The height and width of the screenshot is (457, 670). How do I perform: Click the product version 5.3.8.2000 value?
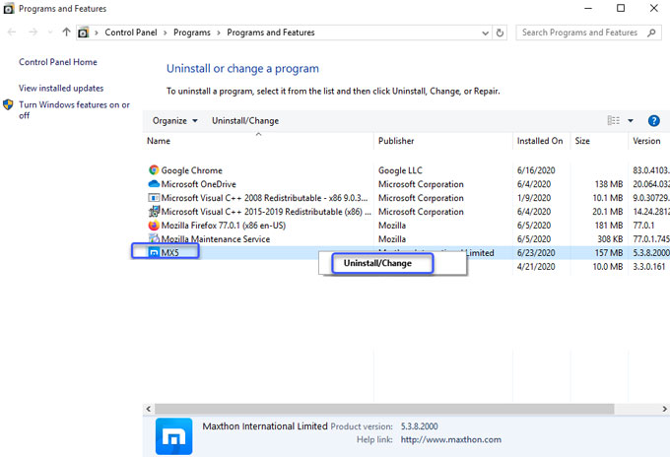pyautogui.click(x=419, y=426)
